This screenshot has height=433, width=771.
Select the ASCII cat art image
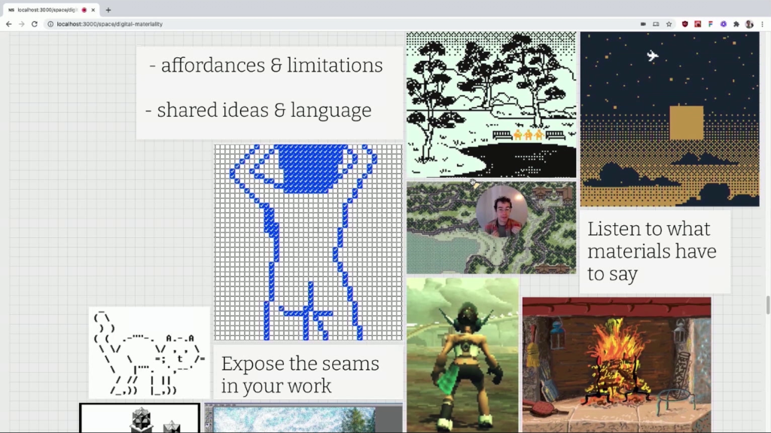[149, 352]
